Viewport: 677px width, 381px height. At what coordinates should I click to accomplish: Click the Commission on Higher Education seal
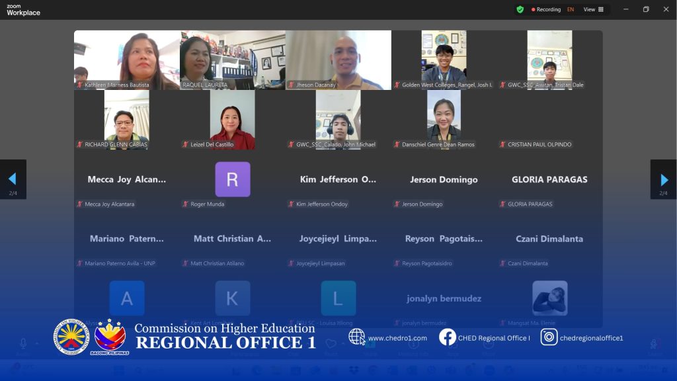(x=71, y=337)
